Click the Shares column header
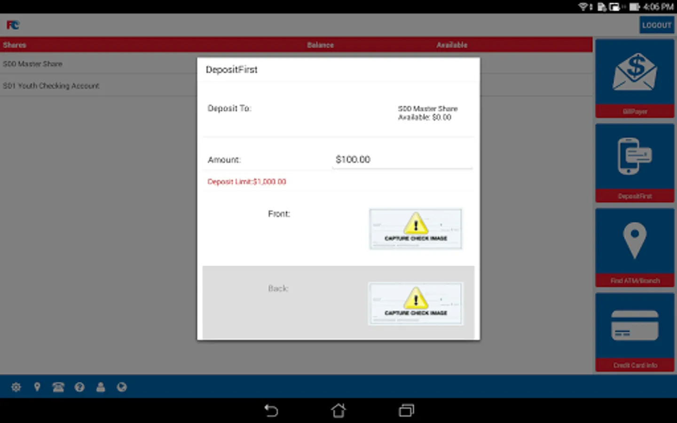 pyautogui.click(x=15, y=45)
